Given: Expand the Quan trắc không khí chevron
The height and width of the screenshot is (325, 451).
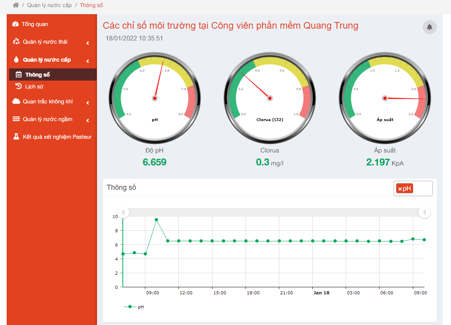Looking at the screenshot, I should [88, 103].
